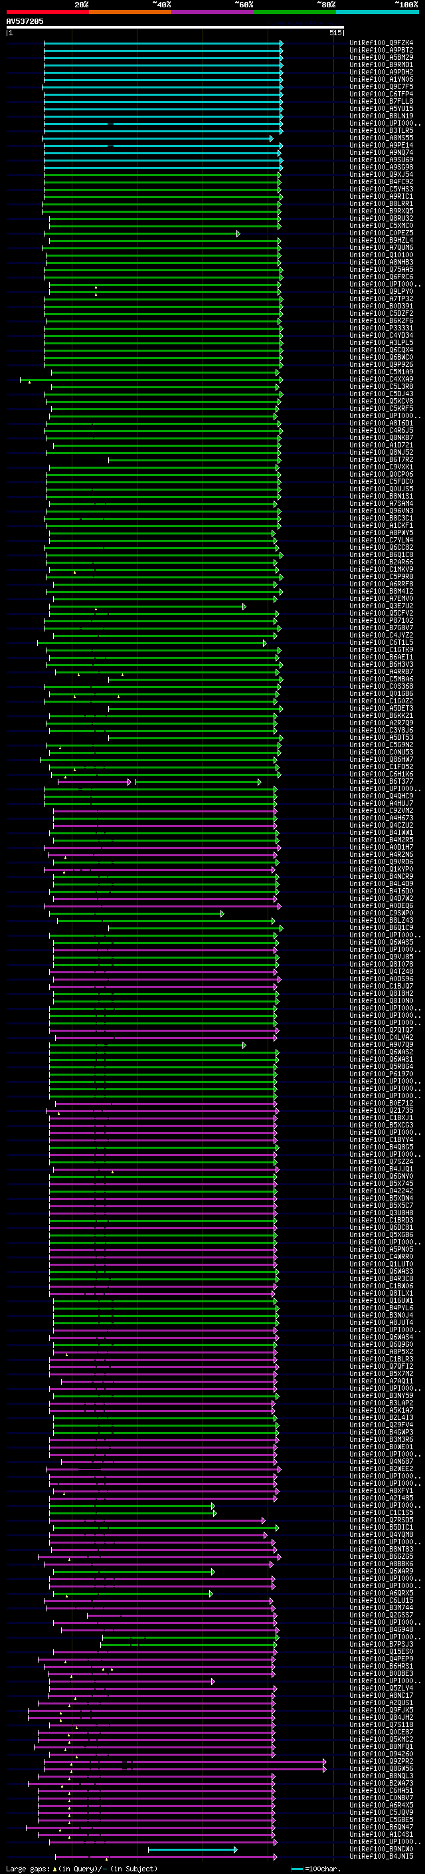Screen dimensions: 425x1874
Task: Click the short cyan alignment bar of B9NCW0
Action: (x=193, y=1849)
